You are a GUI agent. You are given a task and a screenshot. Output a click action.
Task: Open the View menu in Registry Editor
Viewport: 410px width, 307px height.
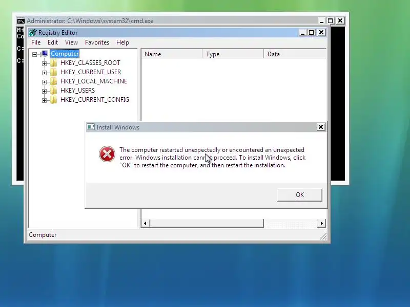(x=71, y=42)
